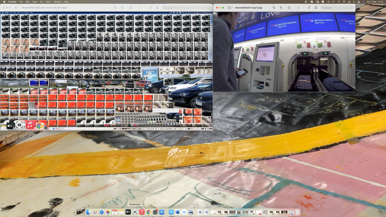
Task: Click the date and time in menu bar
Action: (375, 2)
